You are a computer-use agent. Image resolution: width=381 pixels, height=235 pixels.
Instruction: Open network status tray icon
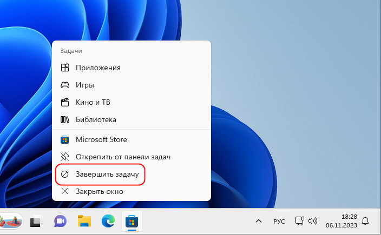300,221
